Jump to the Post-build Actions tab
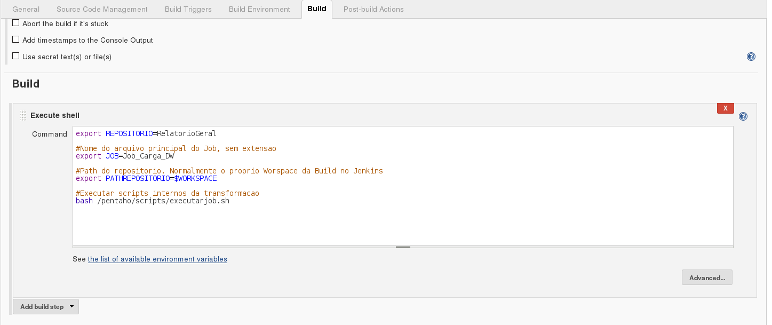772x325 pixels. click(373, 9)
